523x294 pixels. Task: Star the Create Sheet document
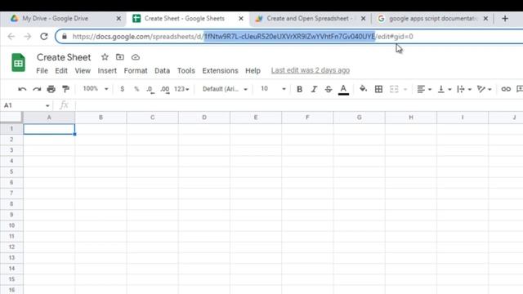click(x=105, y=57)
